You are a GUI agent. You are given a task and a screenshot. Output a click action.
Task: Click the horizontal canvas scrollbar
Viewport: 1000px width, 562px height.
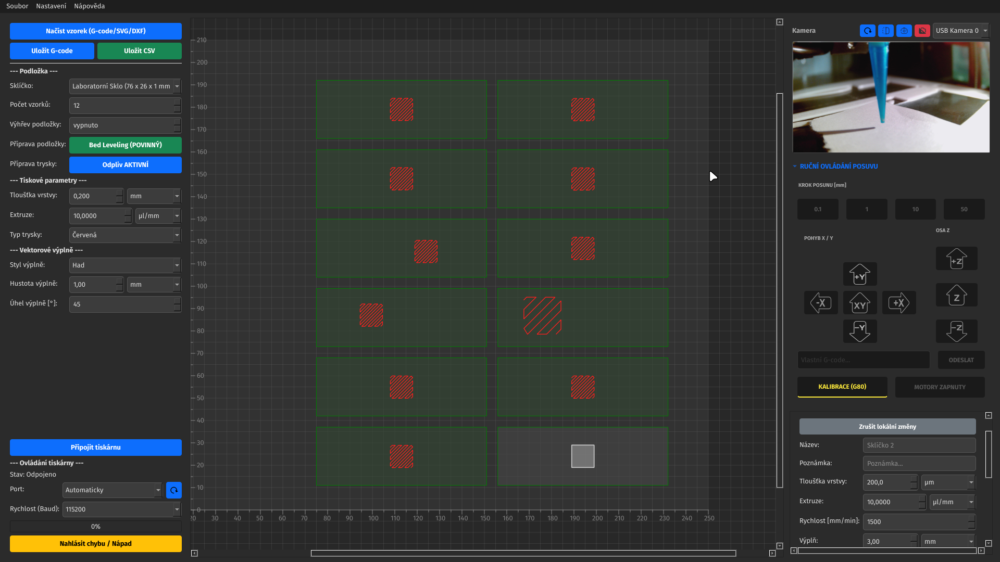(x=523, y=553)
